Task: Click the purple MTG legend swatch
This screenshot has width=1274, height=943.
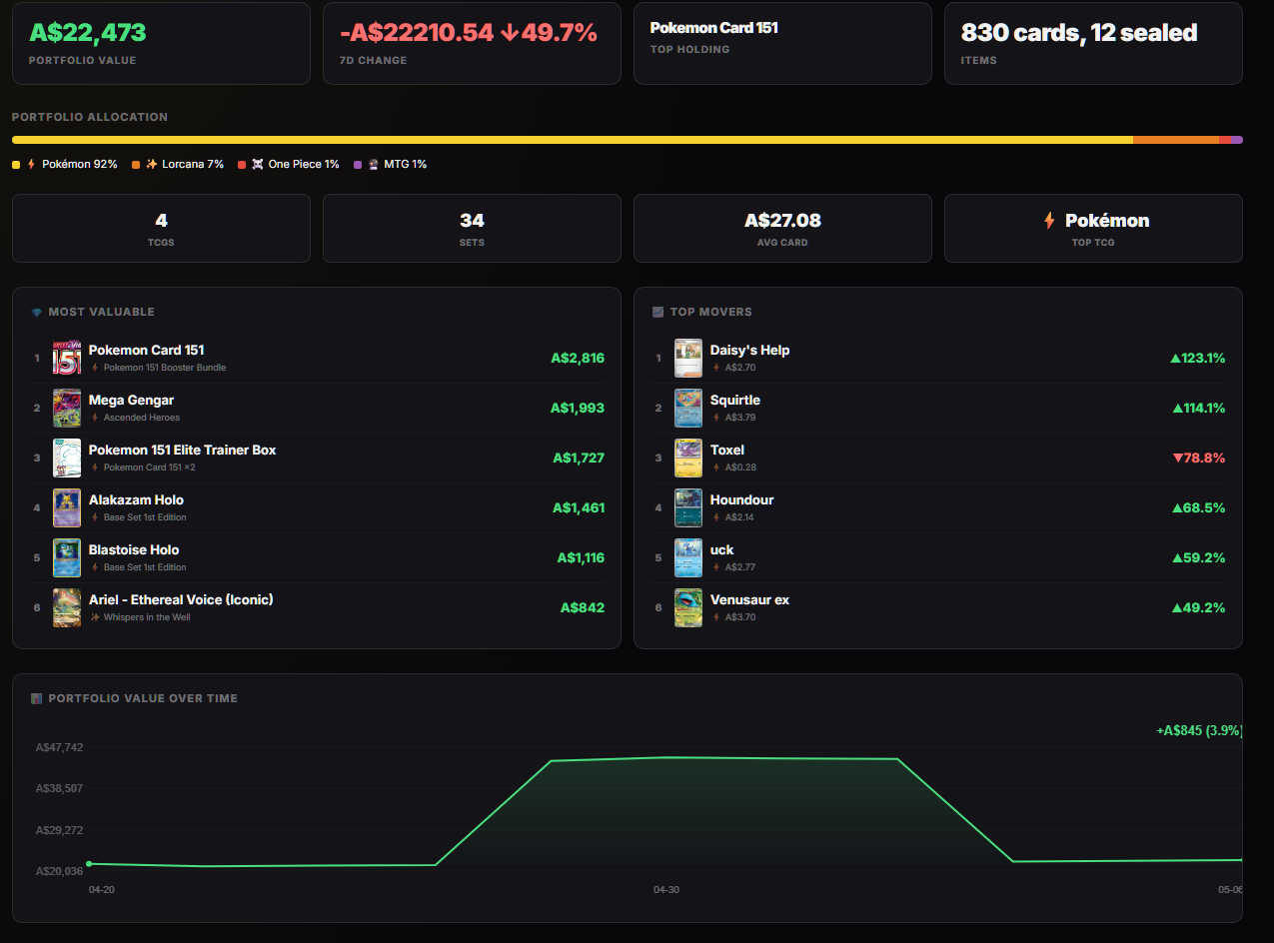Action: pyautogui.click(x=358, y=164)
